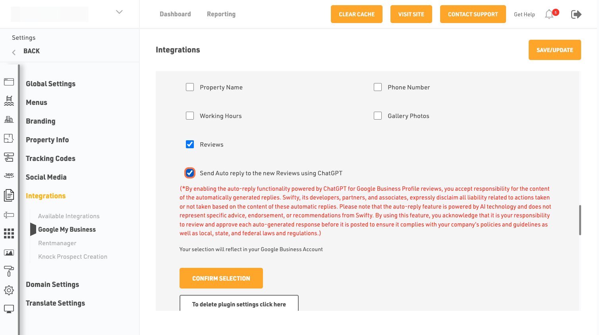
Task: Check the Property Name checkbox
Action: point(190,87)
